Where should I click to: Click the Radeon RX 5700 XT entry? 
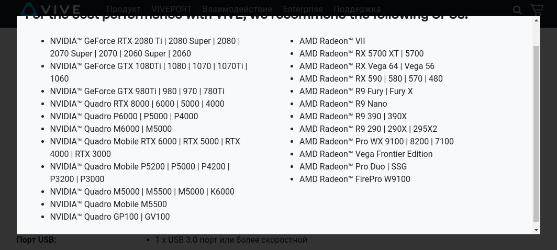click(361, 53)
